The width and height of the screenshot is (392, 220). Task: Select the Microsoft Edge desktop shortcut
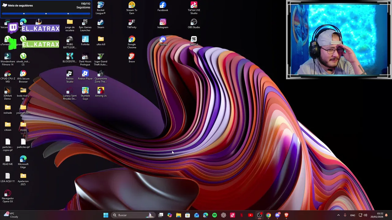coord(23,162)
